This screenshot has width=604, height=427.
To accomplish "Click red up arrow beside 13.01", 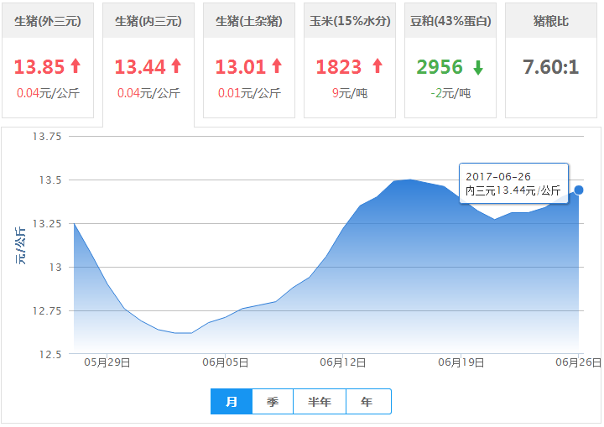I will (x=277, y=66).
